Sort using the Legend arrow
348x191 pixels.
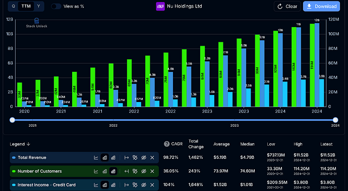pos(28,144)
